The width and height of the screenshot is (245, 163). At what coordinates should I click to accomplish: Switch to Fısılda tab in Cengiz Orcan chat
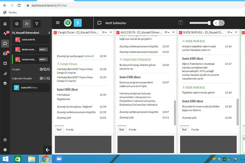coord(69,130)
